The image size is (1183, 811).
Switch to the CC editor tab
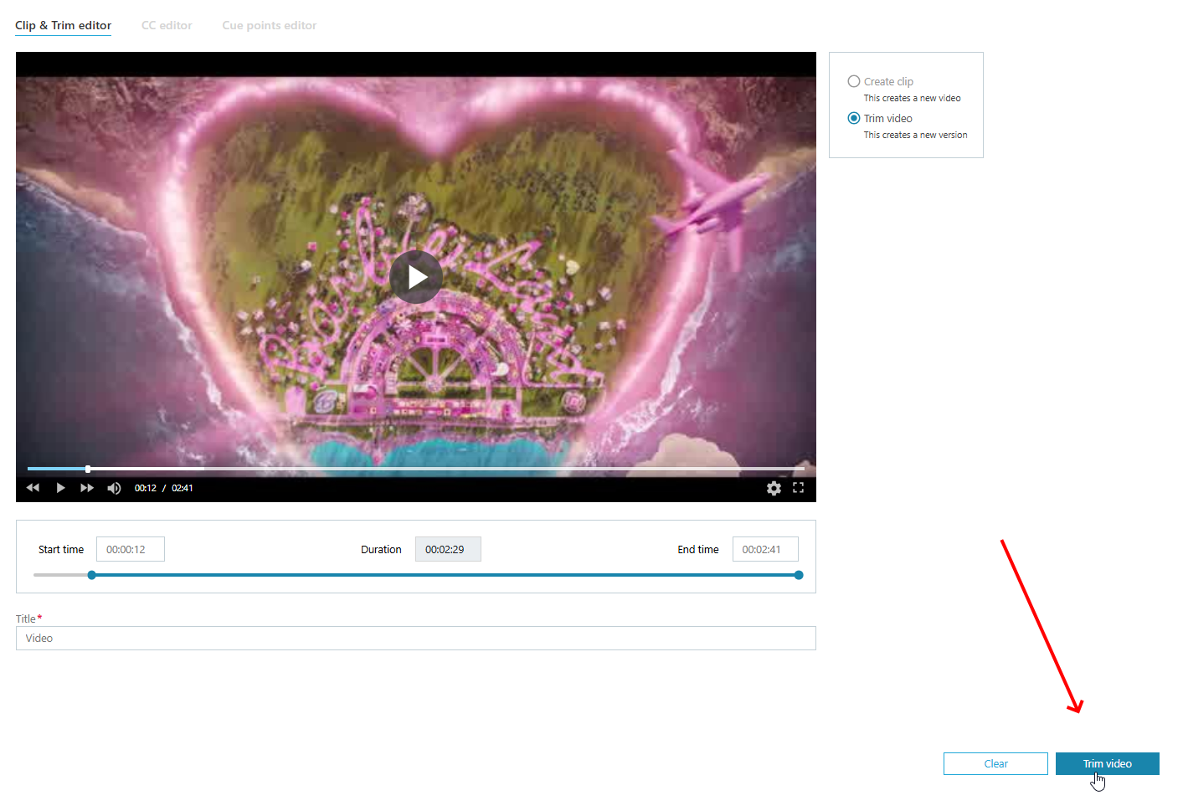[167, 25]
